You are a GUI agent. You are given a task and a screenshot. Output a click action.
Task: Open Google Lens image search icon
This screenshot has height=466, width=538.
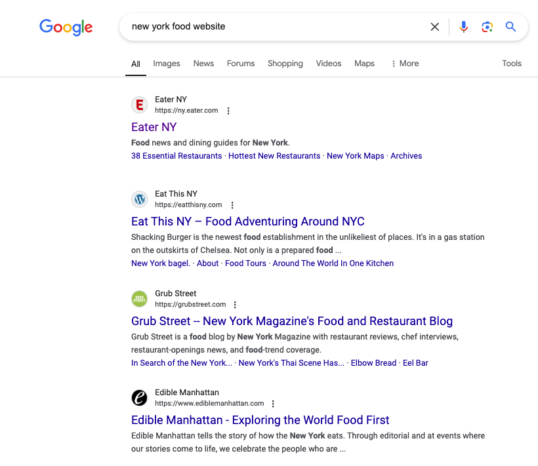(x=487, y=27)
